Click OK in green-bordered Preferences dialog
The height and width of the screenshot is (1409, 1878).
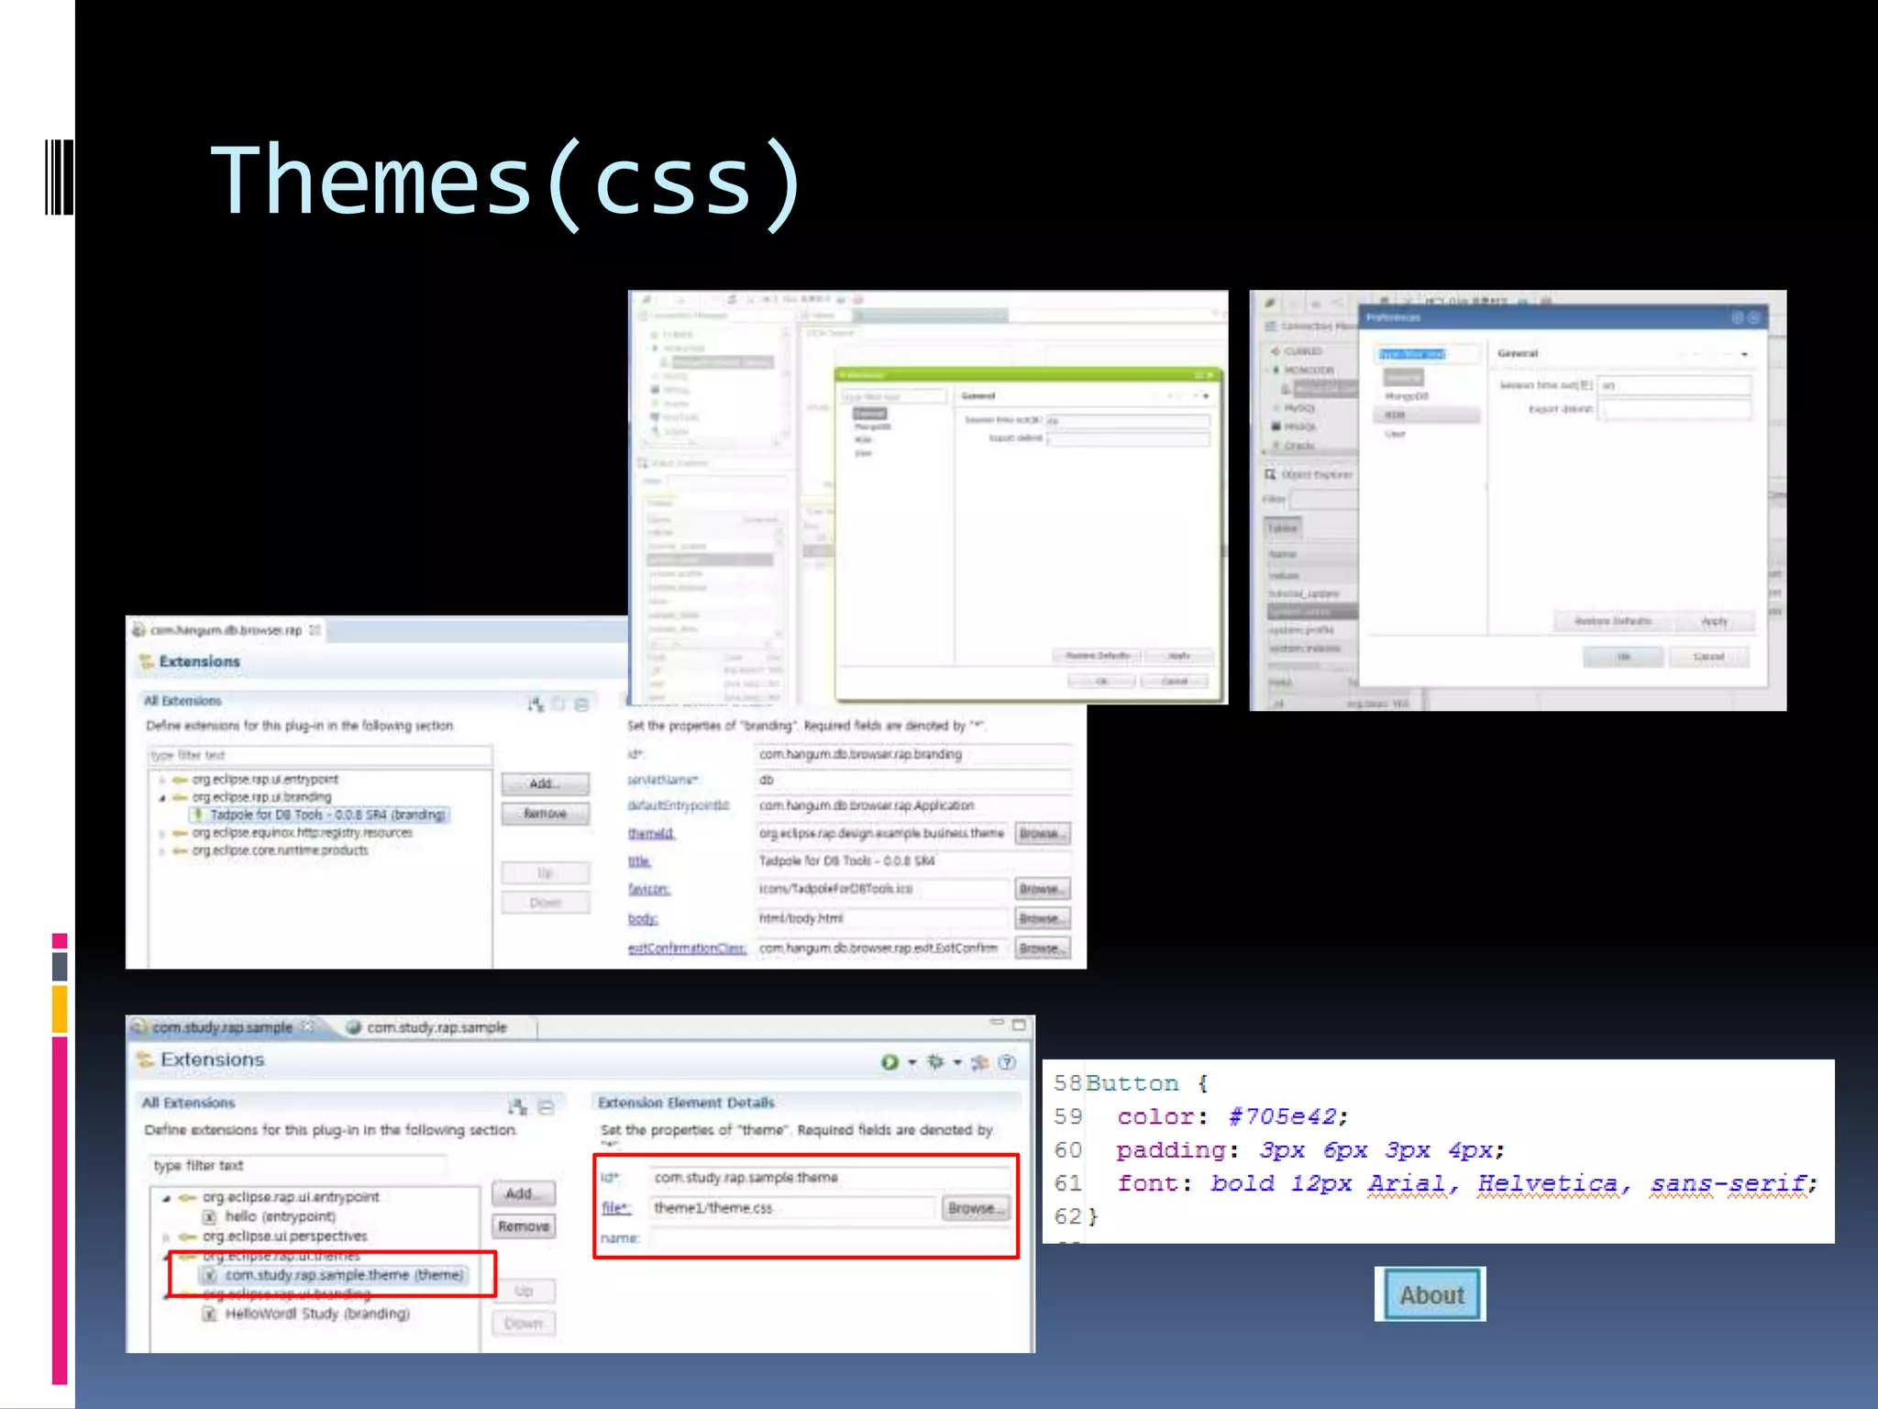pyautogui.click(x=1101, y=681)
